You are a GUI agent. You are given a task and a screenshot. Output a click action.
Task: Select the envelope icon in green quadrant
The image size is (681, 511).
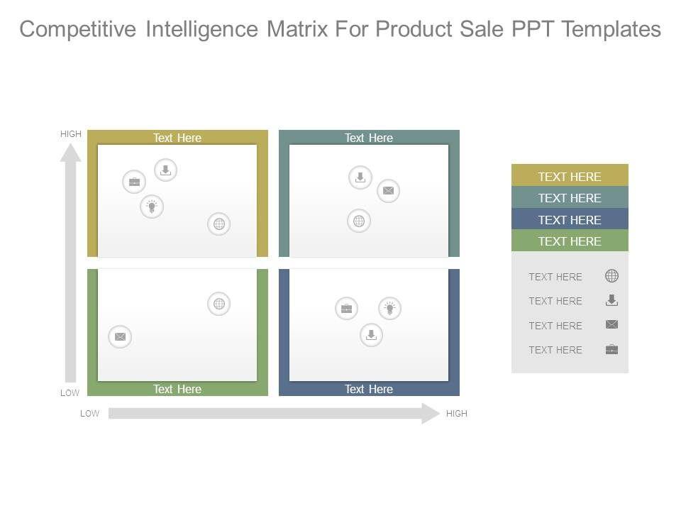coord(120,336)
